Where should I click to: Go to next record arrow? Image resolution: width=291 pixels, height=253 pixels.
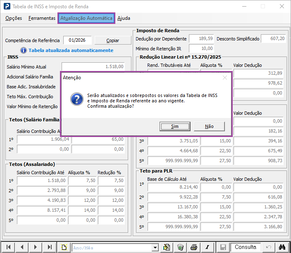pyautogui.click(x=36, y=247)
